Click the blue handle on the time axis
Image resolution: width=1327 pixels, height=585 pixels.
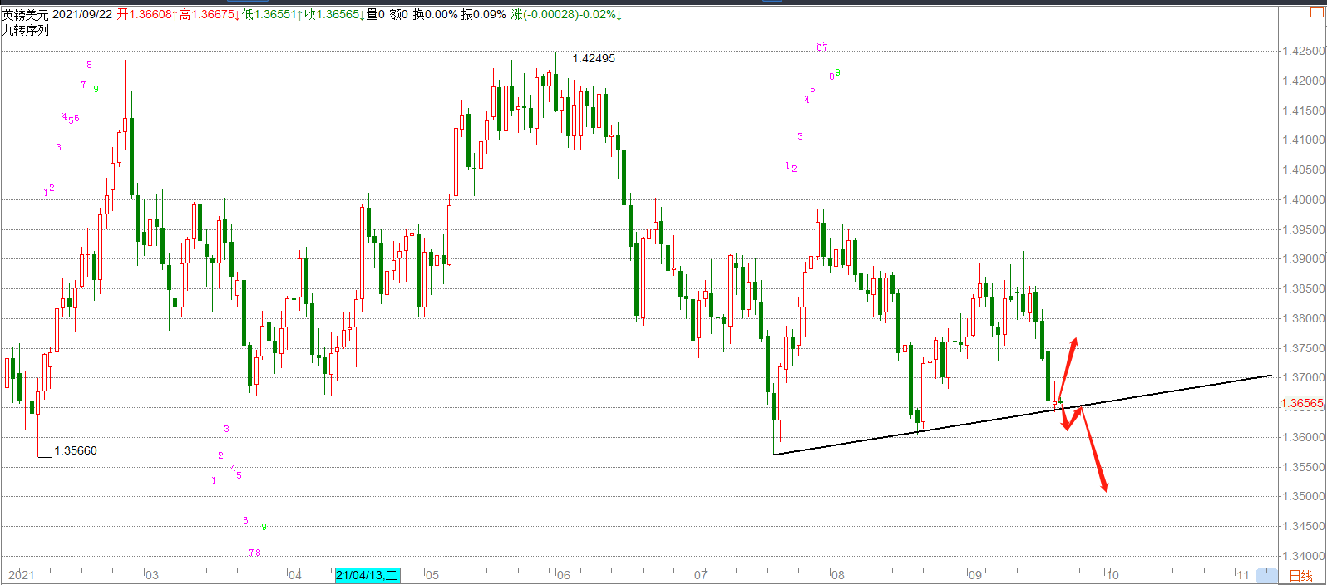pyautogui.click(x=1266, y=575)
